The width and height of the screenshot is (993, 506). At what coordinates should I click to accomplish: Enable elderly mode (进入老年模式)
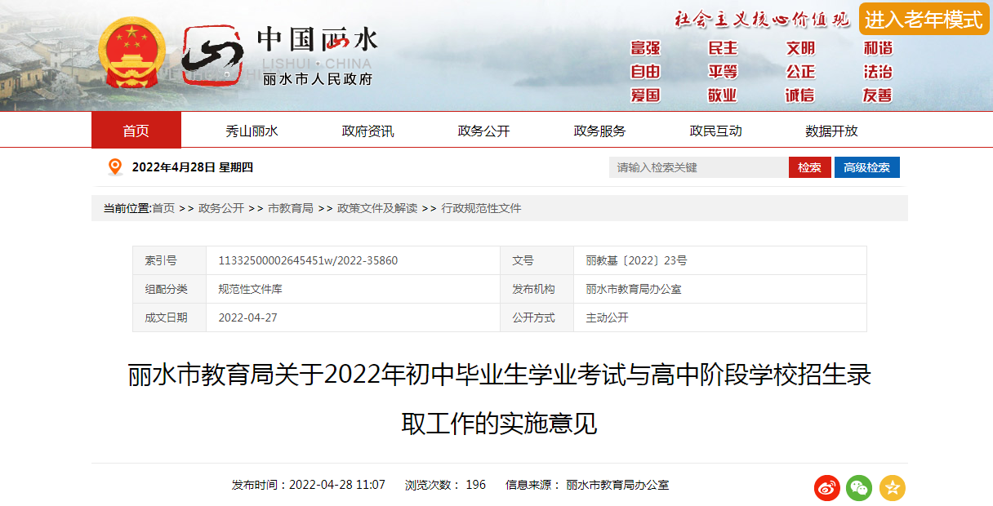(924, 19)
